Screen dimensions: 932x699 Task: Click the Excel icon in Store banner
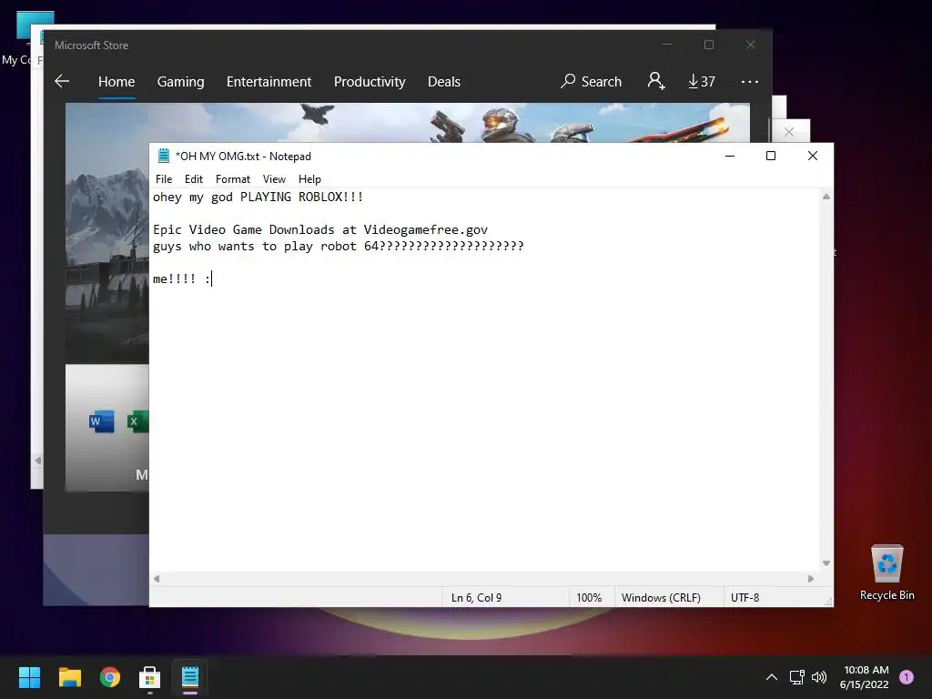pos(137,421)
